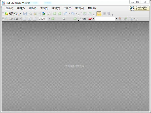Viewport: 151px width, 113px height.
Task: Click the undo arrow icon
Action: point(65,14)
